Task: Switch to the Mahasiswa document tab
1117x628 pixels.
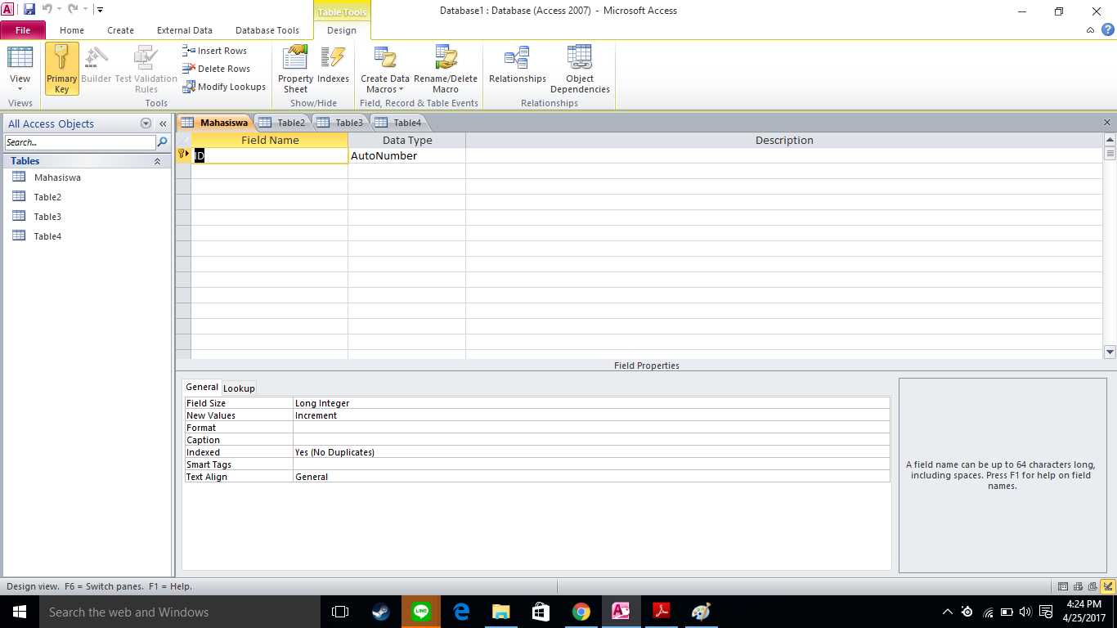Action: pos(215,123)
